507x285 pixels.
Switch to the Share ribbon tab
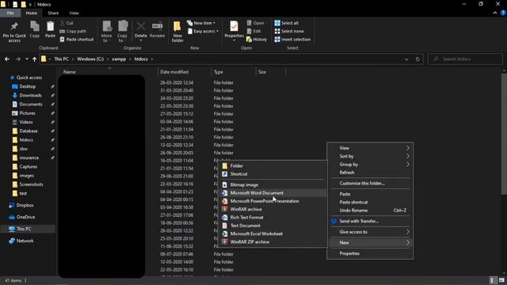[53, 13]
